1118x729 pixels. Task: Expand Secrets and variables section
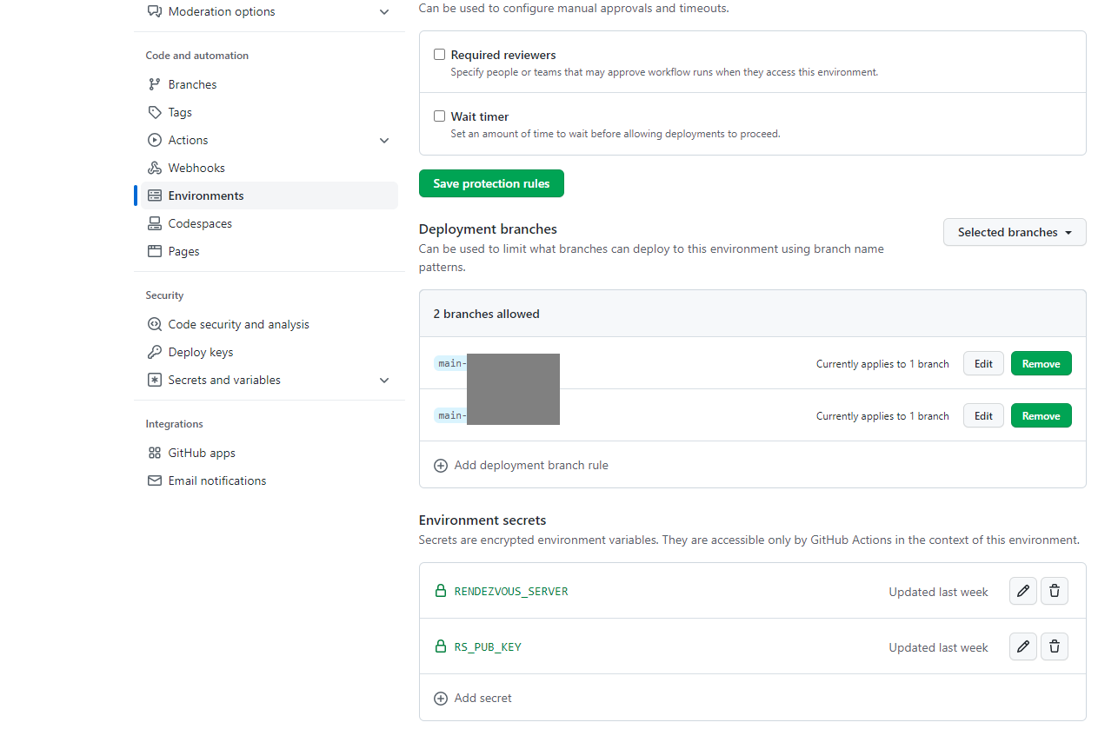(383, 380)
